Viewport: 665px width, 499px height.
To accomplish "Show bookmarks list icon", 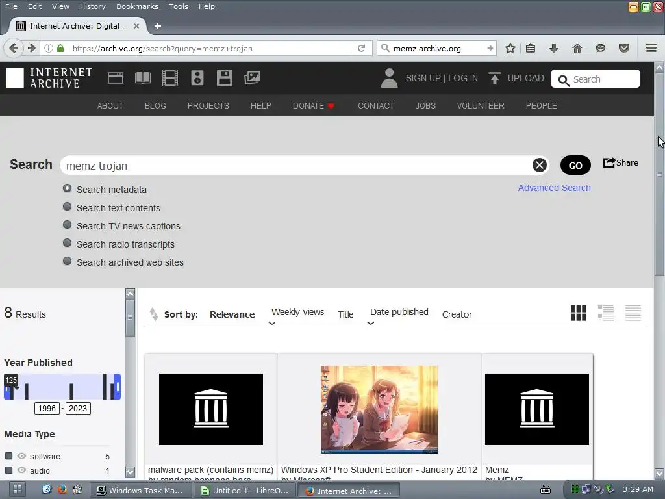I will click(x=531, y=48).
